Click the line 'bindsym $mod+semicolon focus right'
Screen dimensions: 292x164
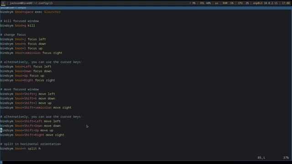coord(31,53)
